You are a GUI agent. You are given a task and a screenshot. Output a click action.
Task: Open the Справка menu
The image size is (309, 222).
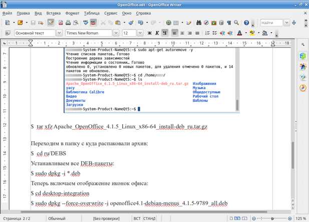pos(143,13)
